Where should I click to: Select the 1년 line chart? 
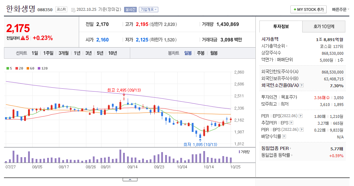click(x=77, y=53)
